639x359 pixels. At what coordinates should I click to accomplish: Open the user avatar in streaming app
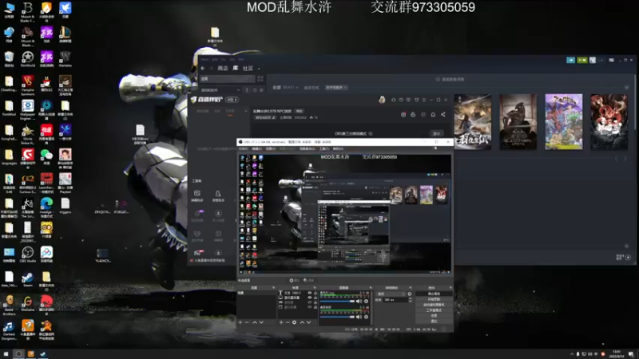click(x=382, y=99)
